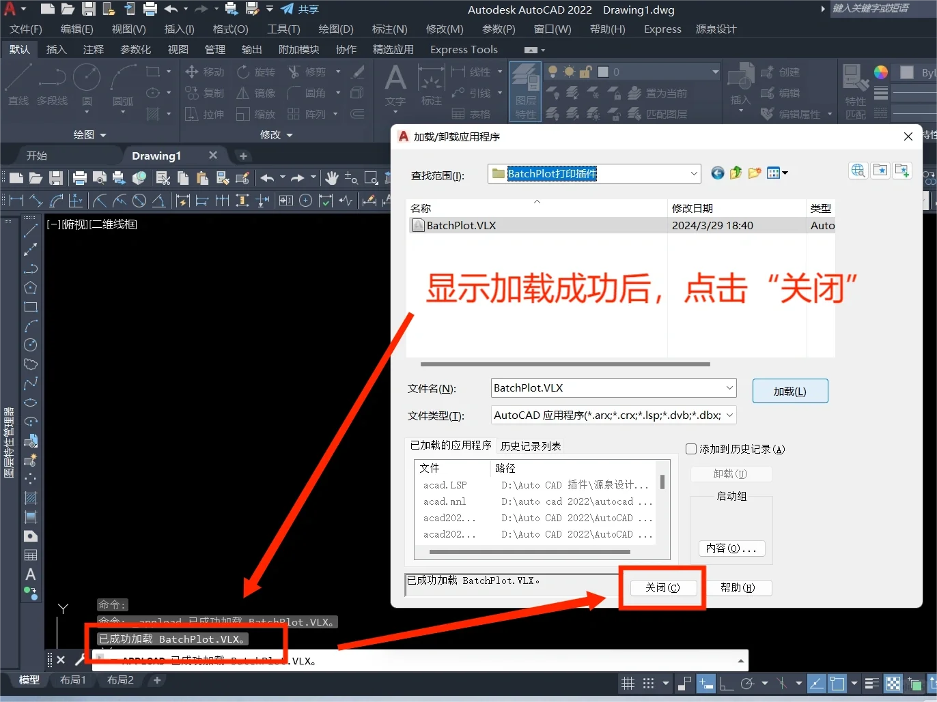The width and height of the screenshot is (937, 702).
Task: Open the 查找范围 folder dropdown
Action: click(694, 173)
